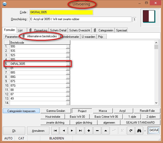Open the ellipsis button for bestelcode 01
The width and height of the screenshot is (163, 143).
pos(68,69)
